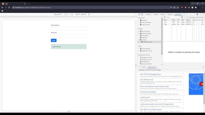The width and height of the screenshot is (205, 115).
Task: Click the Password input field
Action: tap(69, 36)
